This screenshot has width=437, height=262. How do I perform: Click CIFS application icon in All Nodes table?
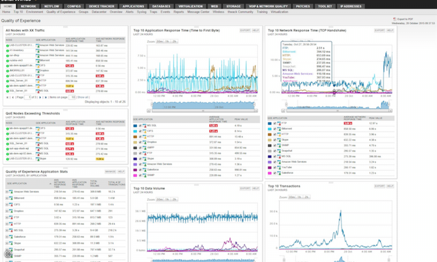[x=37, y=66]
